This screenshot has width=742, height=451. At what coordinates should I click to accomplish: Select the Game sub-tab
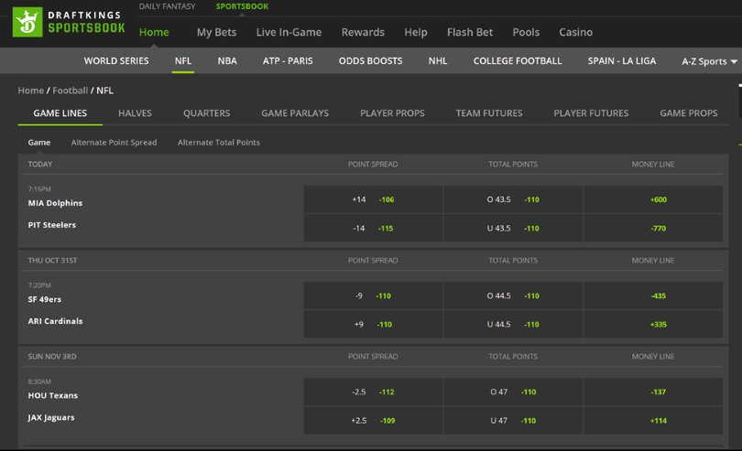point(38,143)
